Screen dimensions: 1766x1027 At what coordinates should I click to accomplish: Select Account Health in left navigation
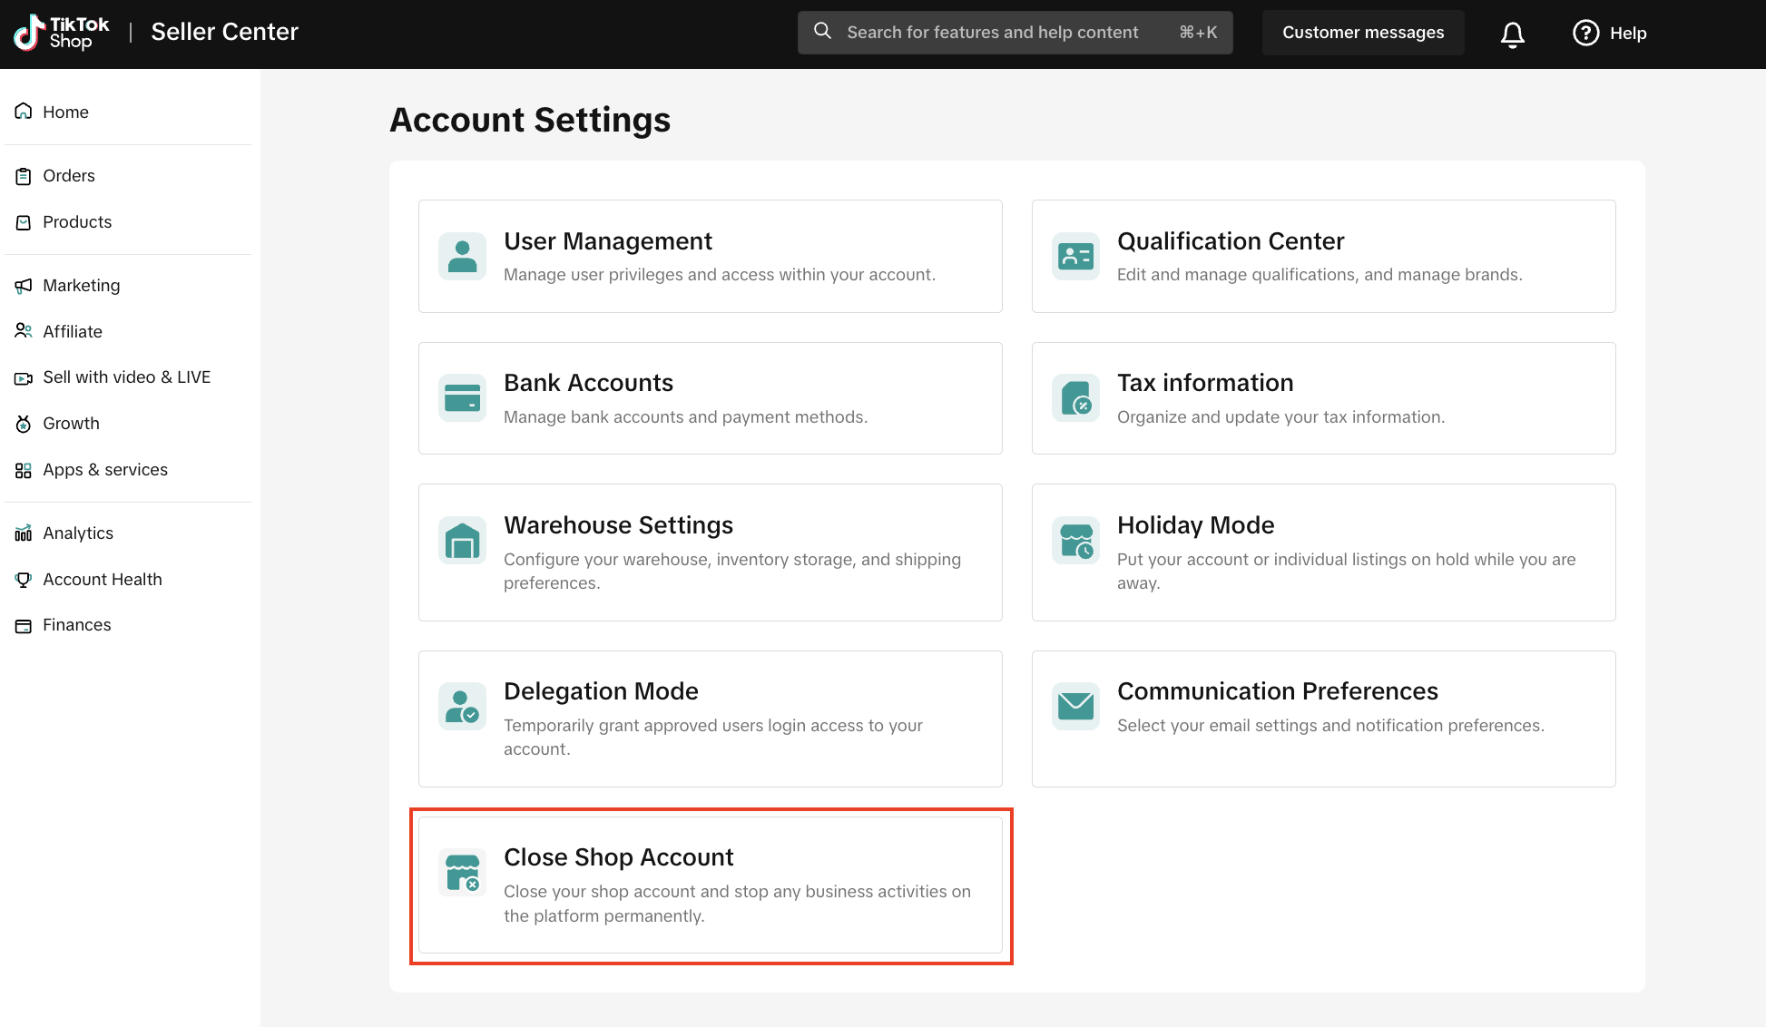[x=102, y=580]
